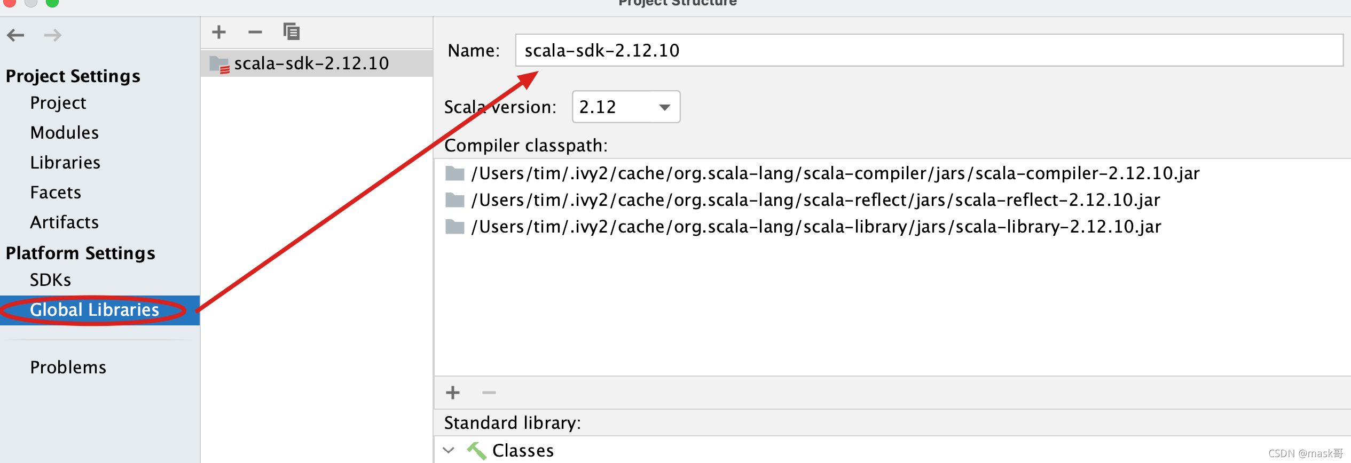
Task: Select Modules in Project Settings
Action: pos(64,132)
